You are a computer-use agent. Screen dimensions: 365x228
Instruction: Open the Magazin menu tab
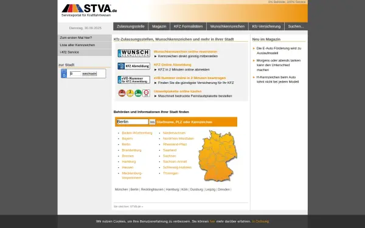(x=159, y=27)
